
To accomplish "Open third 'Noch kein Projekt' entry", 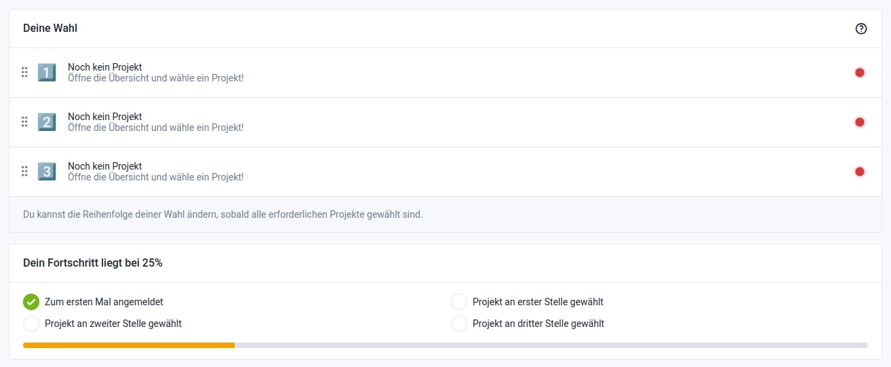I will [105, 166].
